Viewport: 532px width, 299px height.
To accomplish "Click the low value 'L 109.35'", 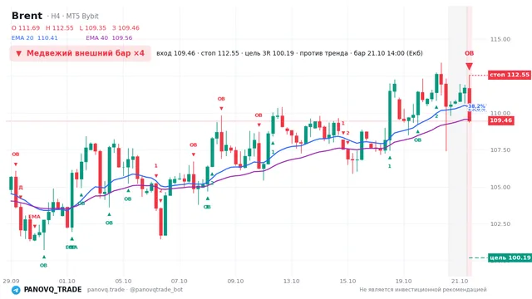I will 92,28.
